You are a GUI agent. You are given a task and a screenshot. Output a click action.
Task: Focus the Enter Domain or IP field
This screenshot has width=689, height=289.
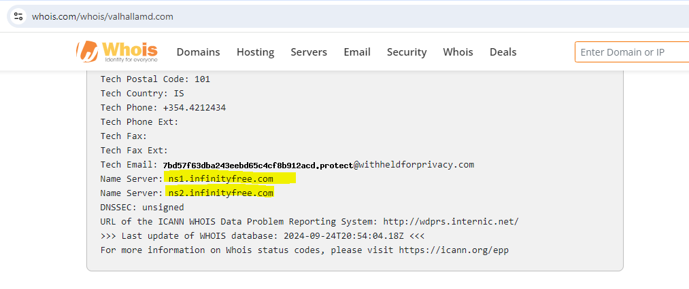631,52
